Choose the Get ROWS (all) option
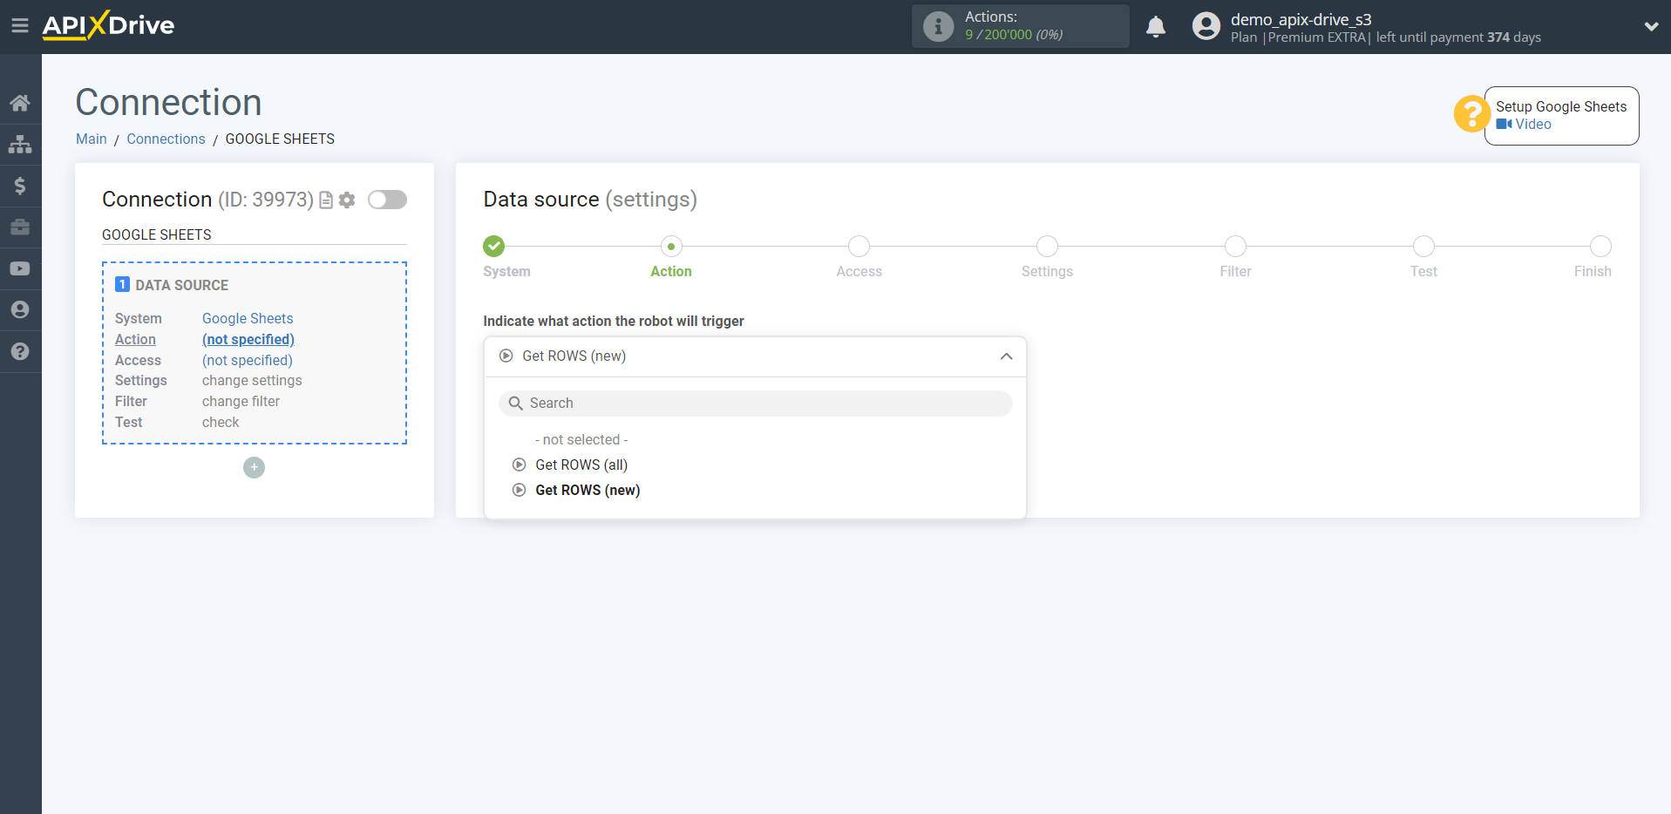This screenshot has width=1671, height=814. [581, 465]
